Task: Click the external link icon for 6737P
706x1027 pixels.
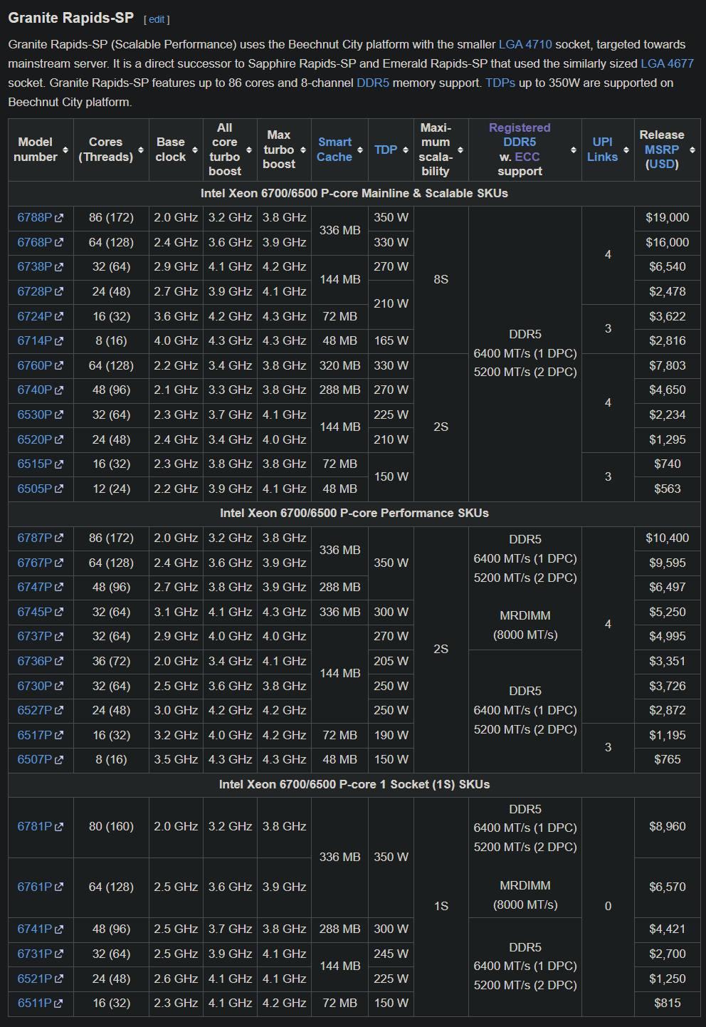Action: [59, 637]
